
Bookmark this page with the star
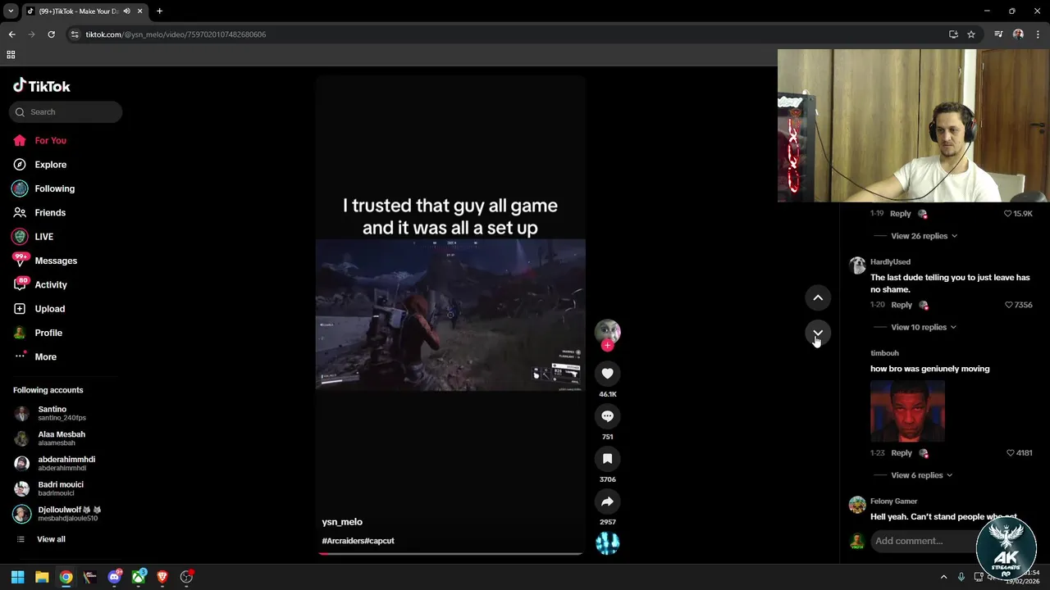pyautogui.click(x=971, y=34)
